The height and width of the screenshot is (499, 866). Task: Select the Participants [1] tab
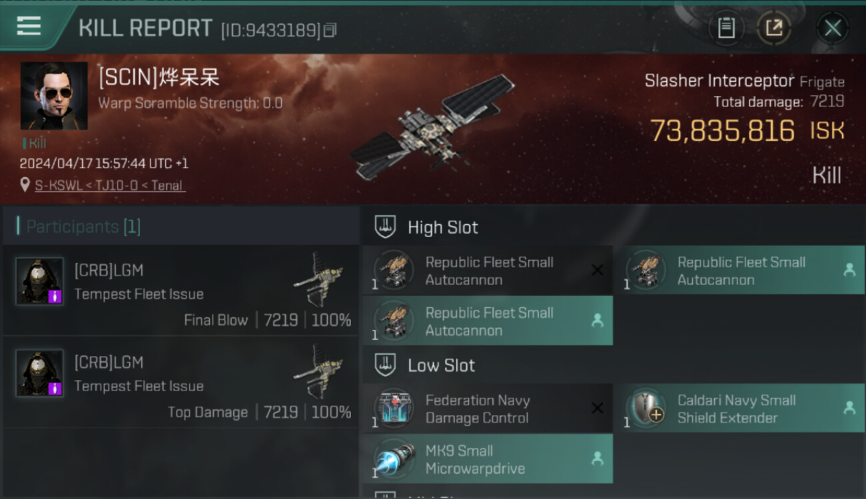pos(83,227)
